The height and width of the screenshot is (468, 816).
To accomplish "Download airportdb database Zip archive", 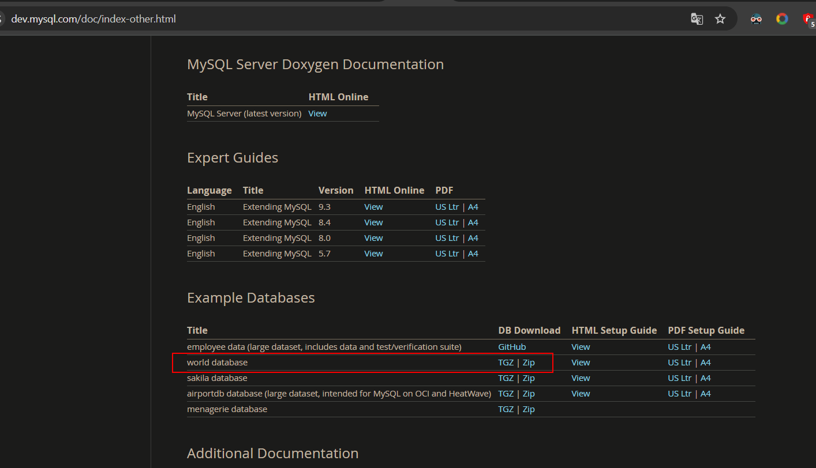I will click(529, 394).
